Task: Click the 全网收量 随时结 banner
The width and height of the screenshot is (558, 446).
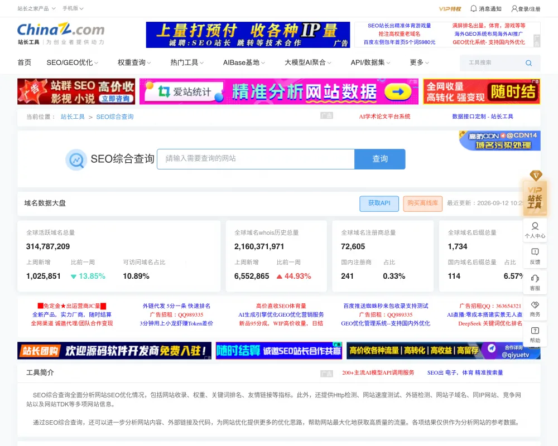Action: click(x=482, y=91)
